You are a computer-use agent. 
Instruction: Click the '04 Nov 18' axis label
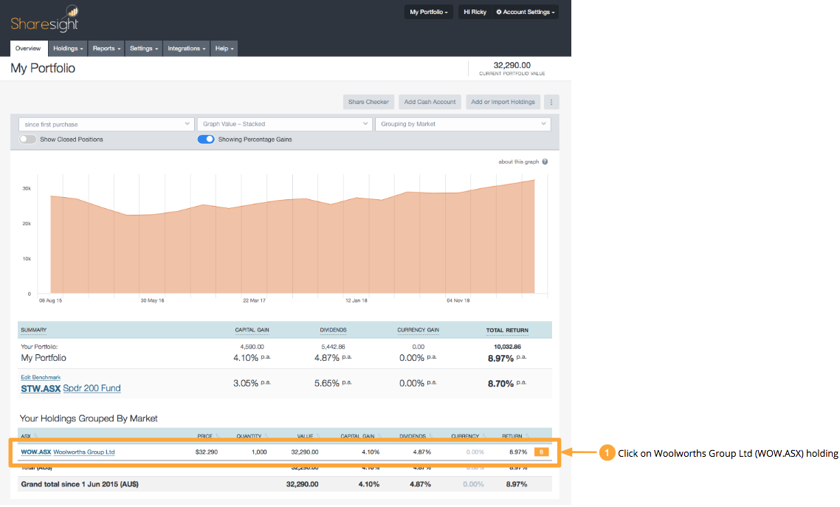point(458,301)
